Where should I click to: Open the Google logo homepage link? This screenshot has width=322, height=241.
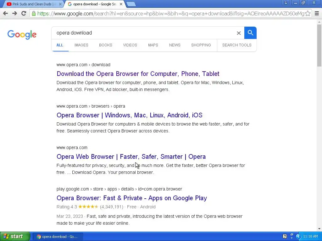click(22, 35)
